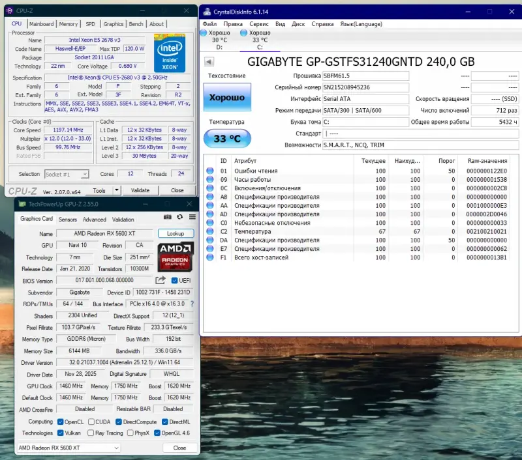The height and width of the screenshot is (460, 522).
Task: Click the Validate button in CPU-Z
Action: [139, 190]
